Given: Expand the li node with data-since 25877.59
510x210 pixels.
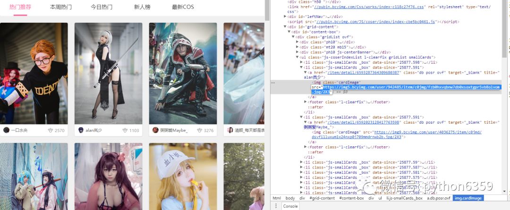Looking at the screenshot, I should click(x=301, y=162).
